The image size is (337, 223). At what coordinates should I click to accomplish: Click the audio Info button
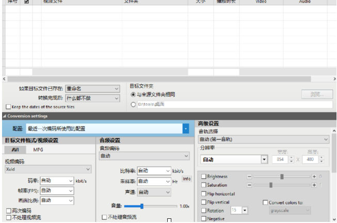(186, 179)
